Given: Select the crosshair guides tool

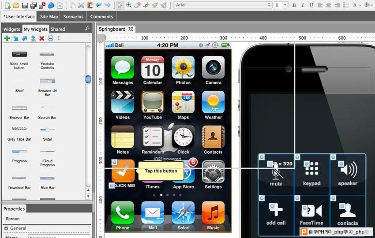Looking at the screenshot, I should pyautogui.click(x=146, y=5).
